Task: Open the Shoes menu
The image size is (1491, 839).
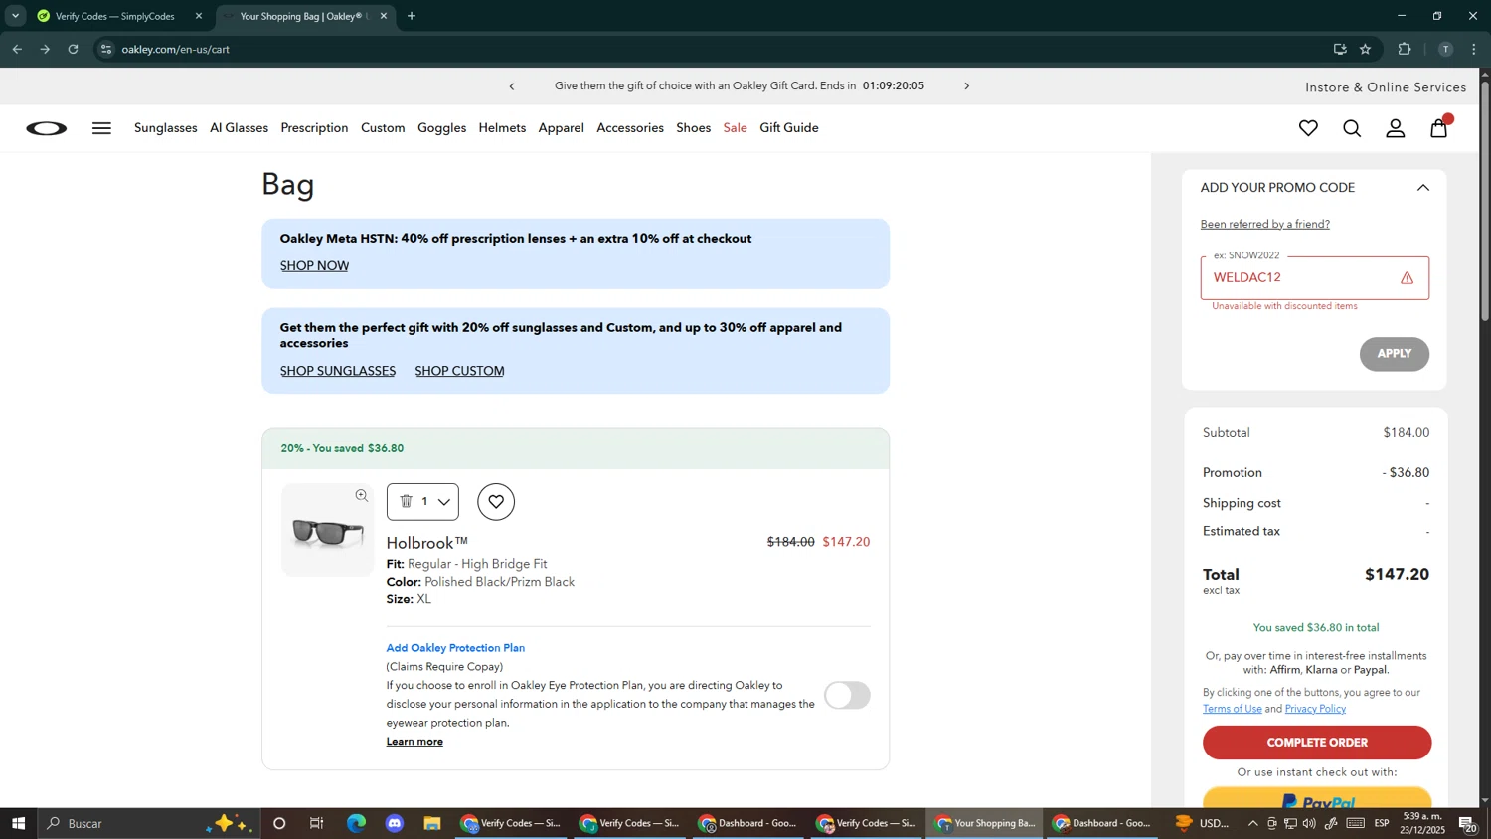Action: [693, 128]
